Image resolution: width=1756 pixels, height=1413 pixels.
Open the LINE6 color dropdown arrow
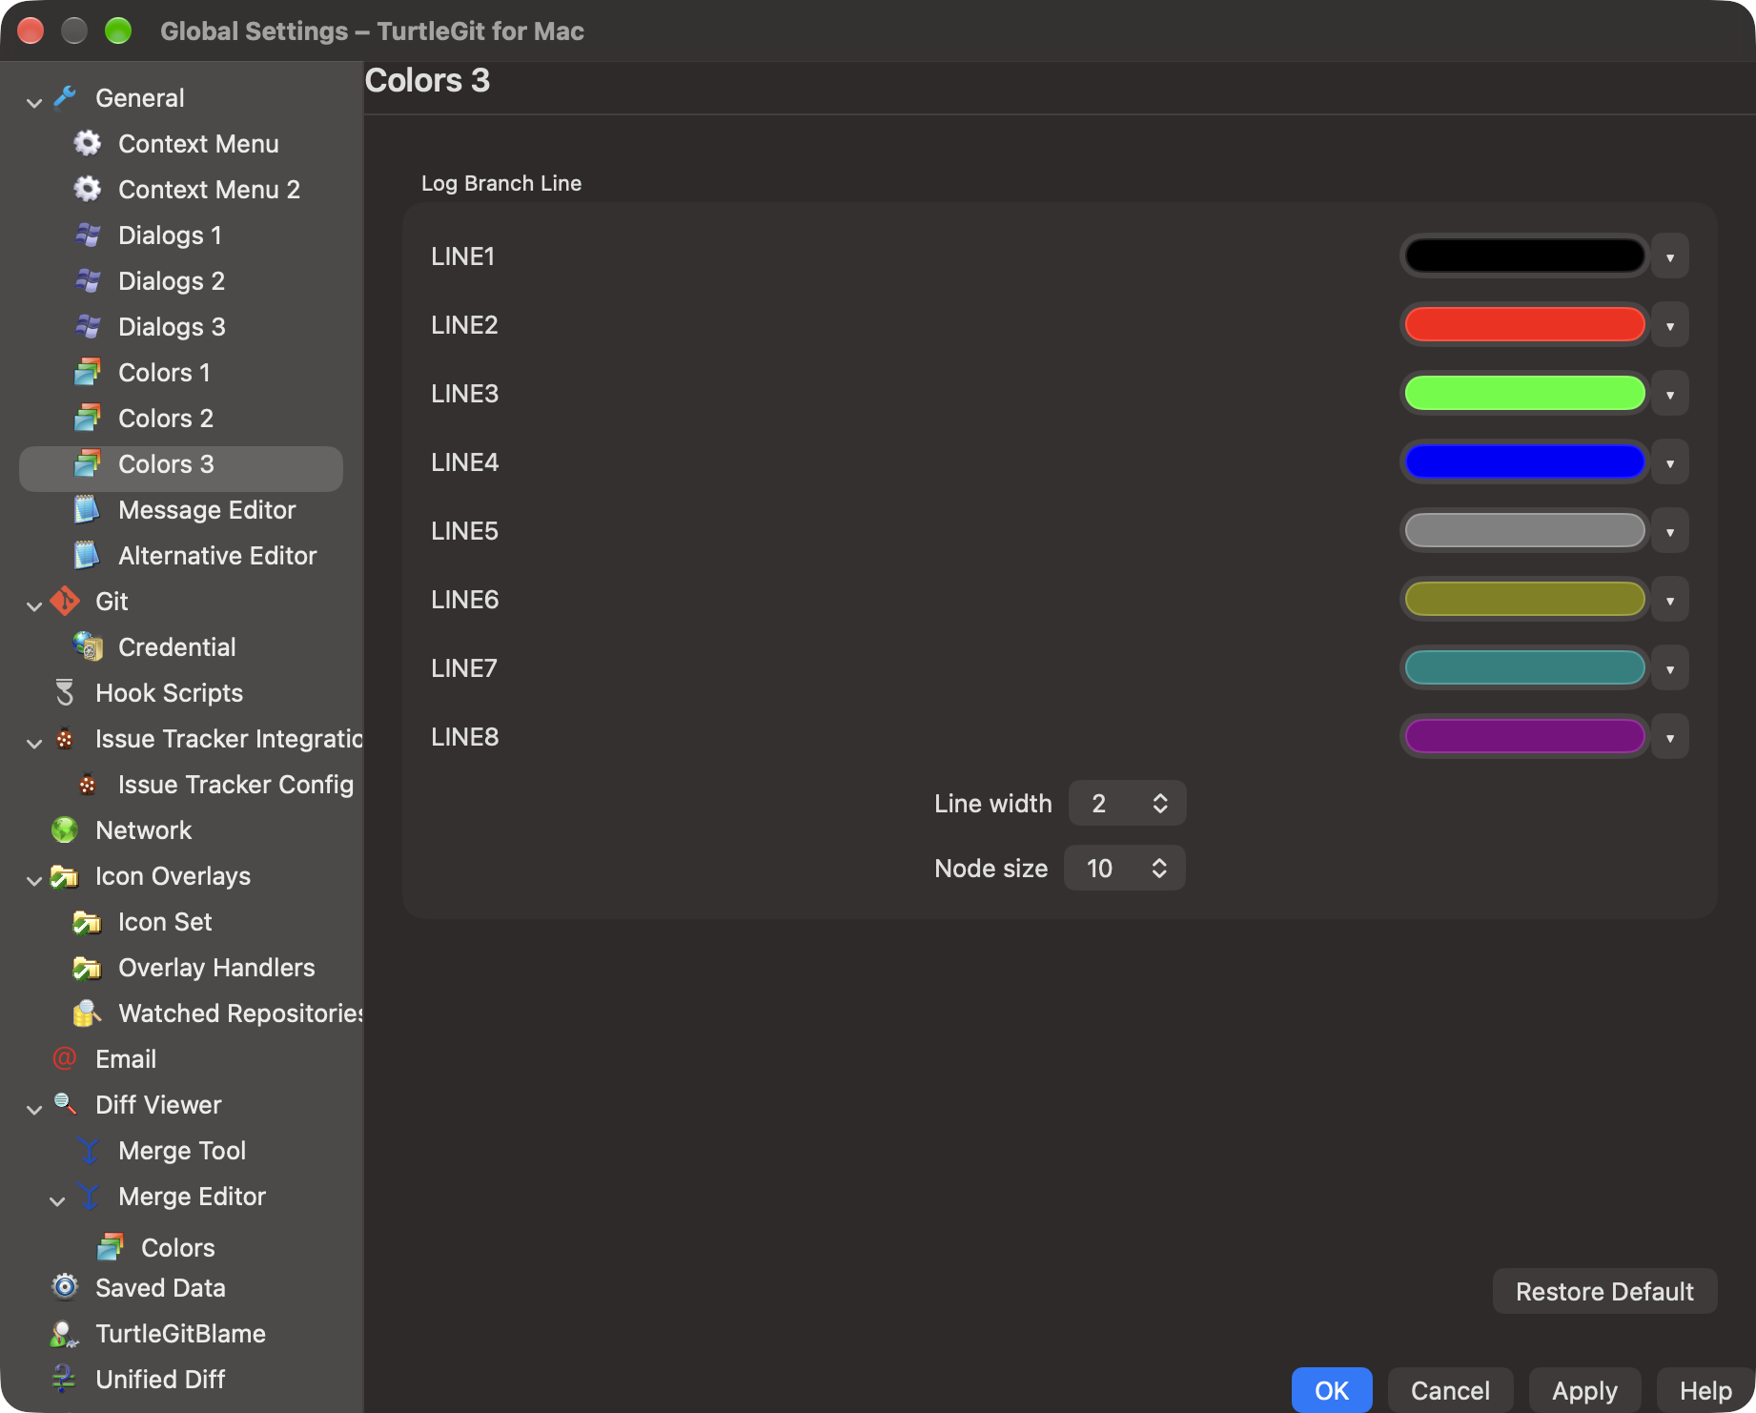point(1670,600)
